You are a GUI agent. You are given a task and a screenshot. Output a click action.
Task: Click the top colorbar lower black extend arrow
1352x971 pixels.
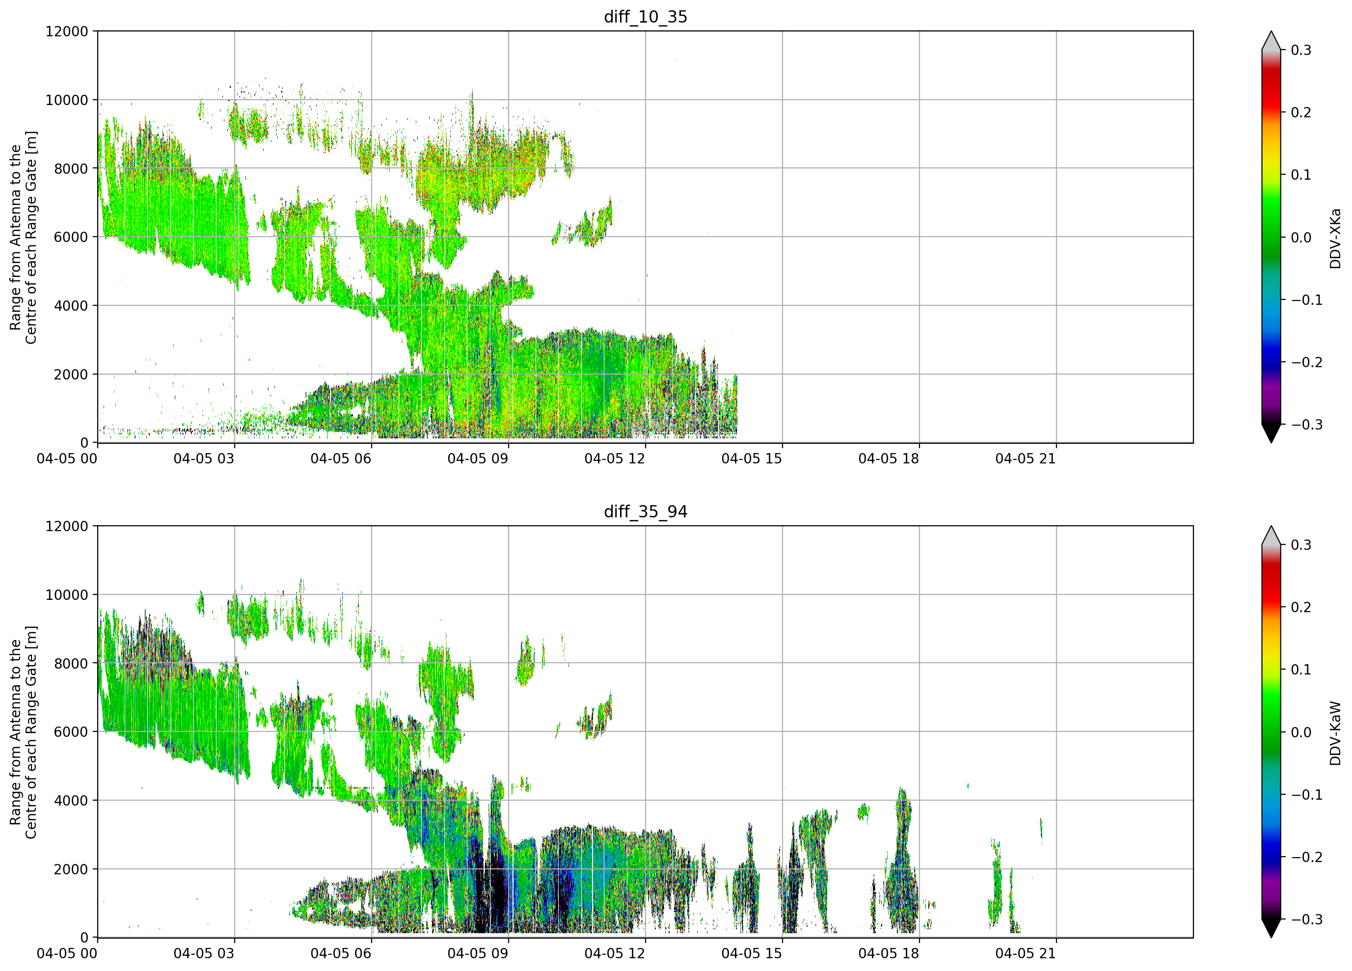(x=1271, y=433)
